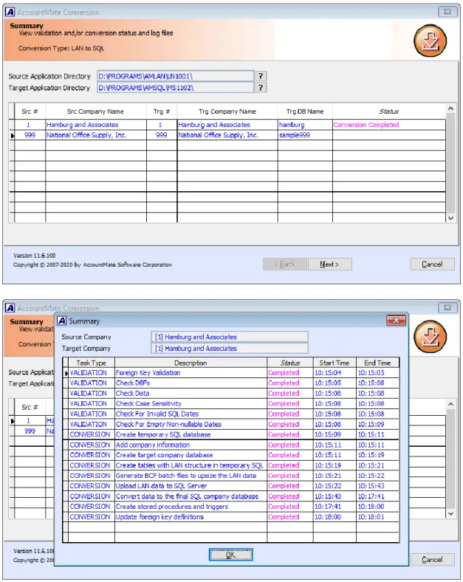Image resolution: width=463 pixels, height=582 pixels.
Task: Select source company 'Hamburg and Associates' in upper grid
Action: (x=96, y=125)
